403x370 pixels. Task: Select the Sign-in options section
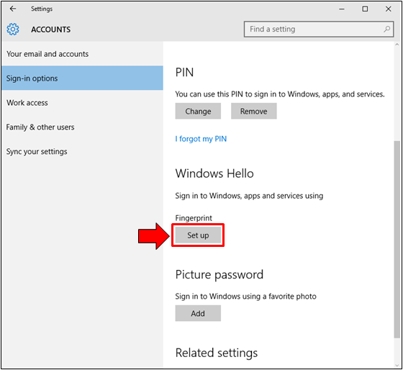click(82, 78)
